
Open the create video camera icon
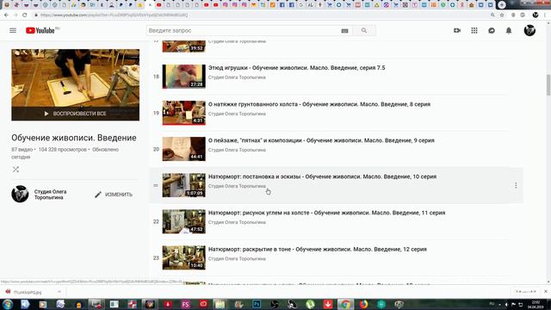[457, 31]
